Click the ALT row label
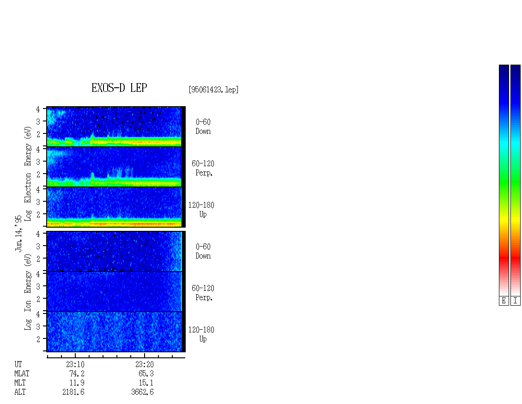The image size is (522, 404). pos(20,392)
